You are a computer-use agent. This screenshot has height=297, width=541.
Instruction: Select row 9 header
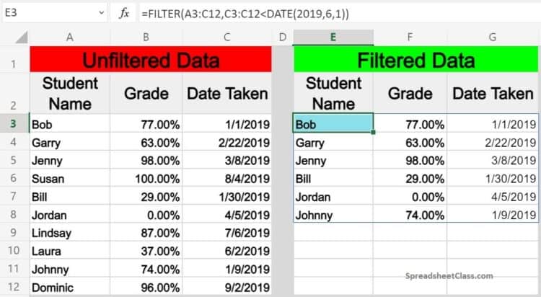[14, 232]
